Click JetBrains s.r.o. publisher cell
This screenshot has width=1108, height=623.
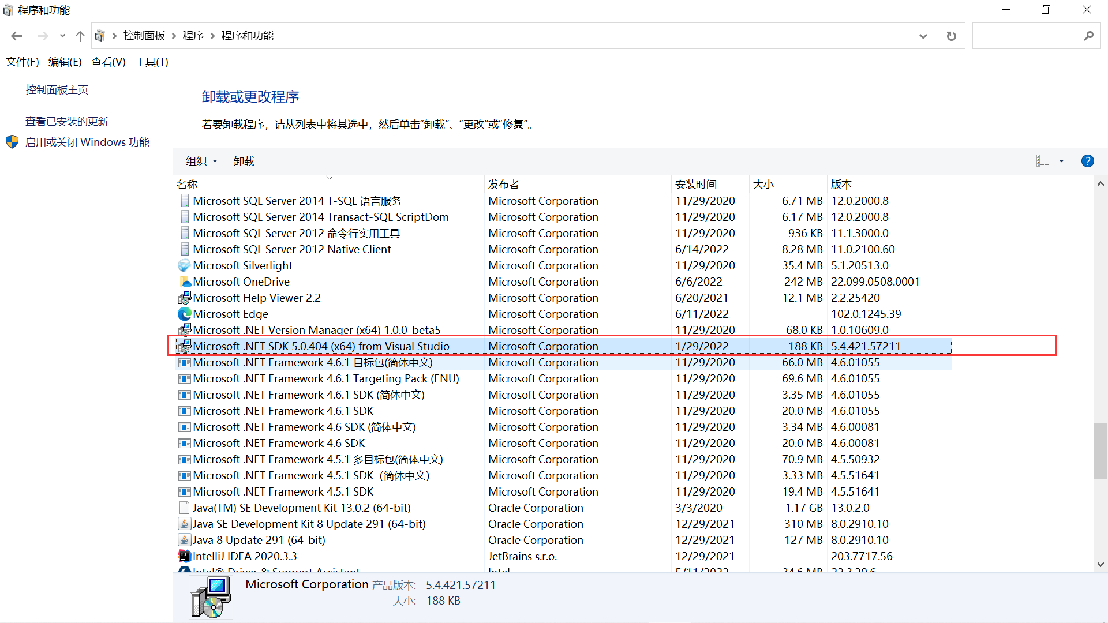522,556
